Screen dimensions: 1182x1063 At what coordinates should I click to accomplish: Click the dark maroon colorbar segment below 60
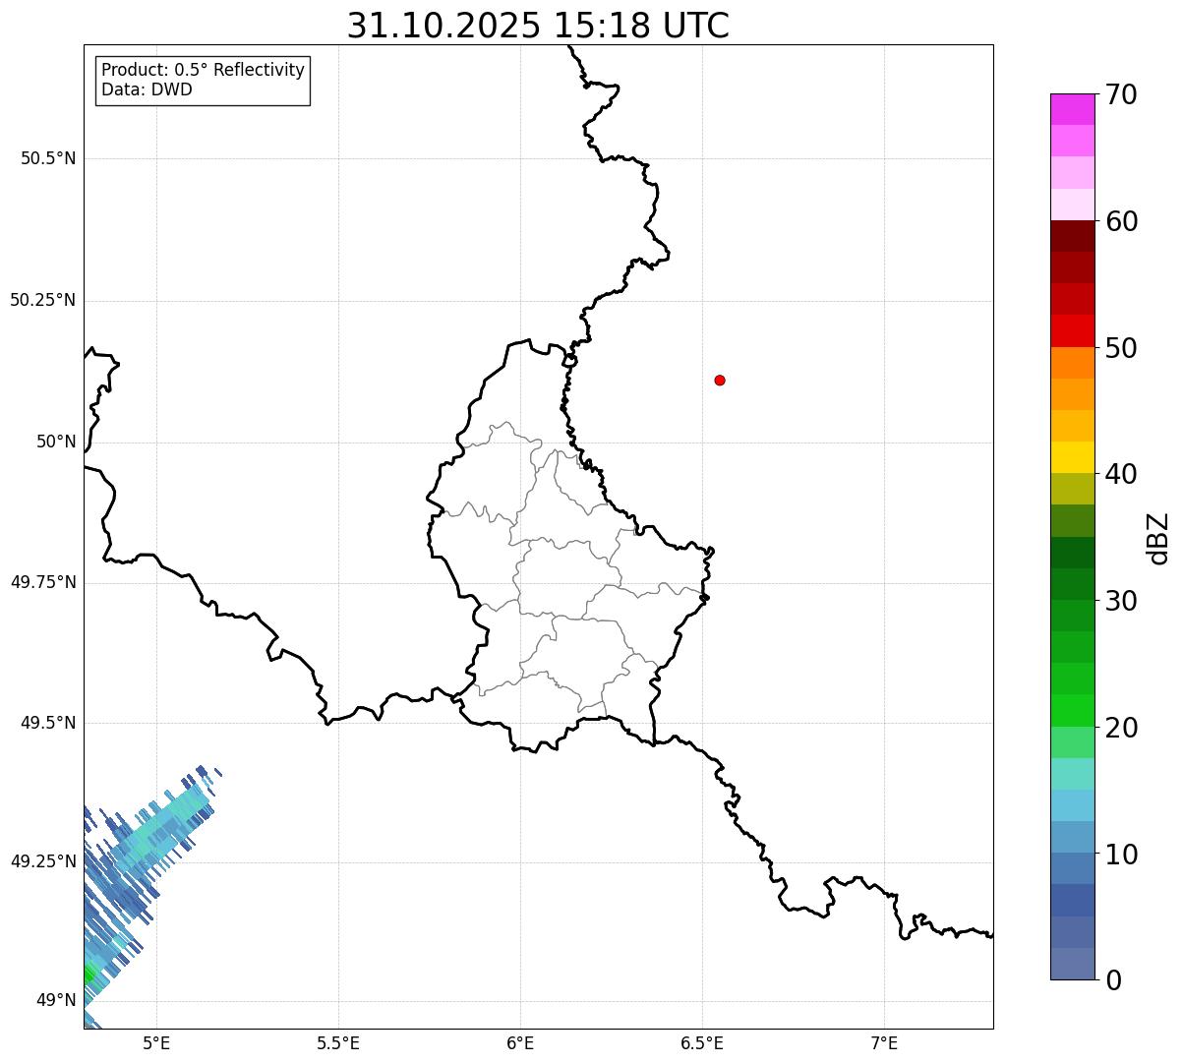coord(1072,236)
